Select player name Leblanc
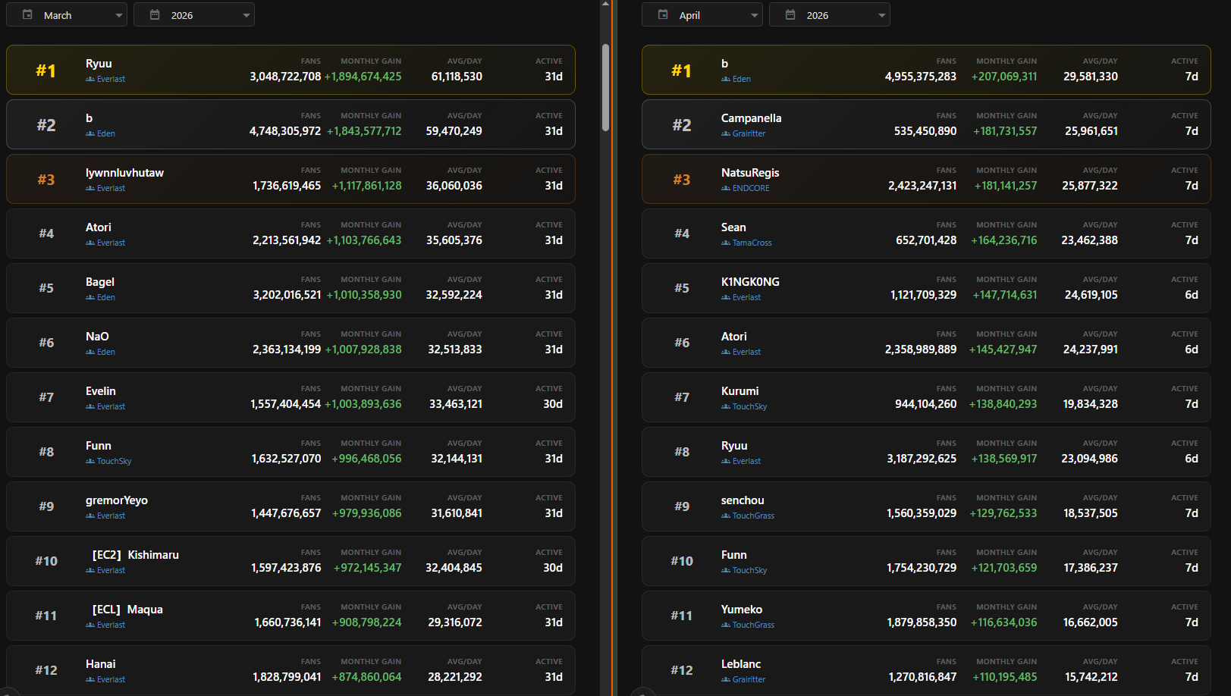Screen dimensions: 1231x696 (741, 664)
